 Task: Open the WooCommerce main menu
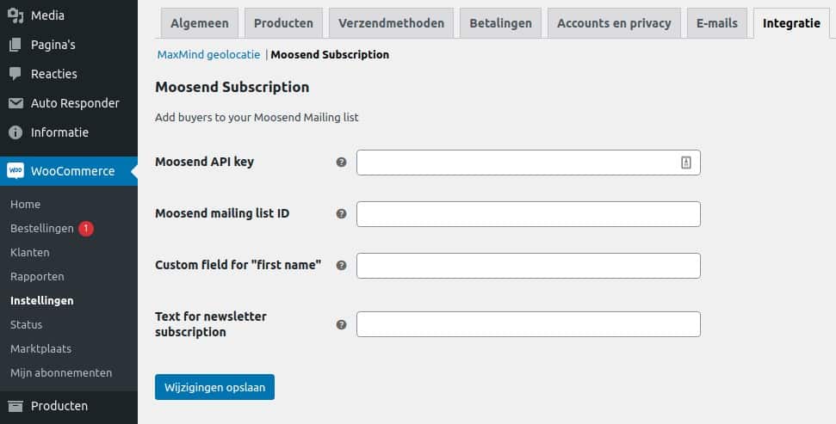(69, 171)
